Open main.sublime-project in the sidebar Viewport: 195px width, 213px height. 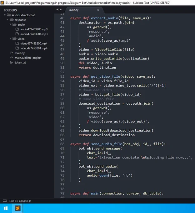[28, 58]
